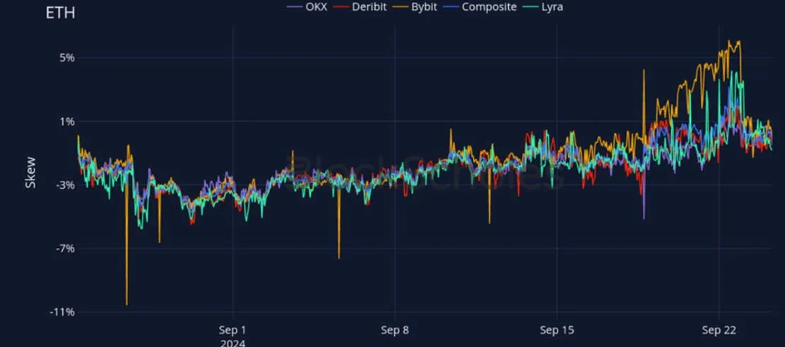785x347 pixels.
Task: Click the Skew y-axis label
Action: 31,172
